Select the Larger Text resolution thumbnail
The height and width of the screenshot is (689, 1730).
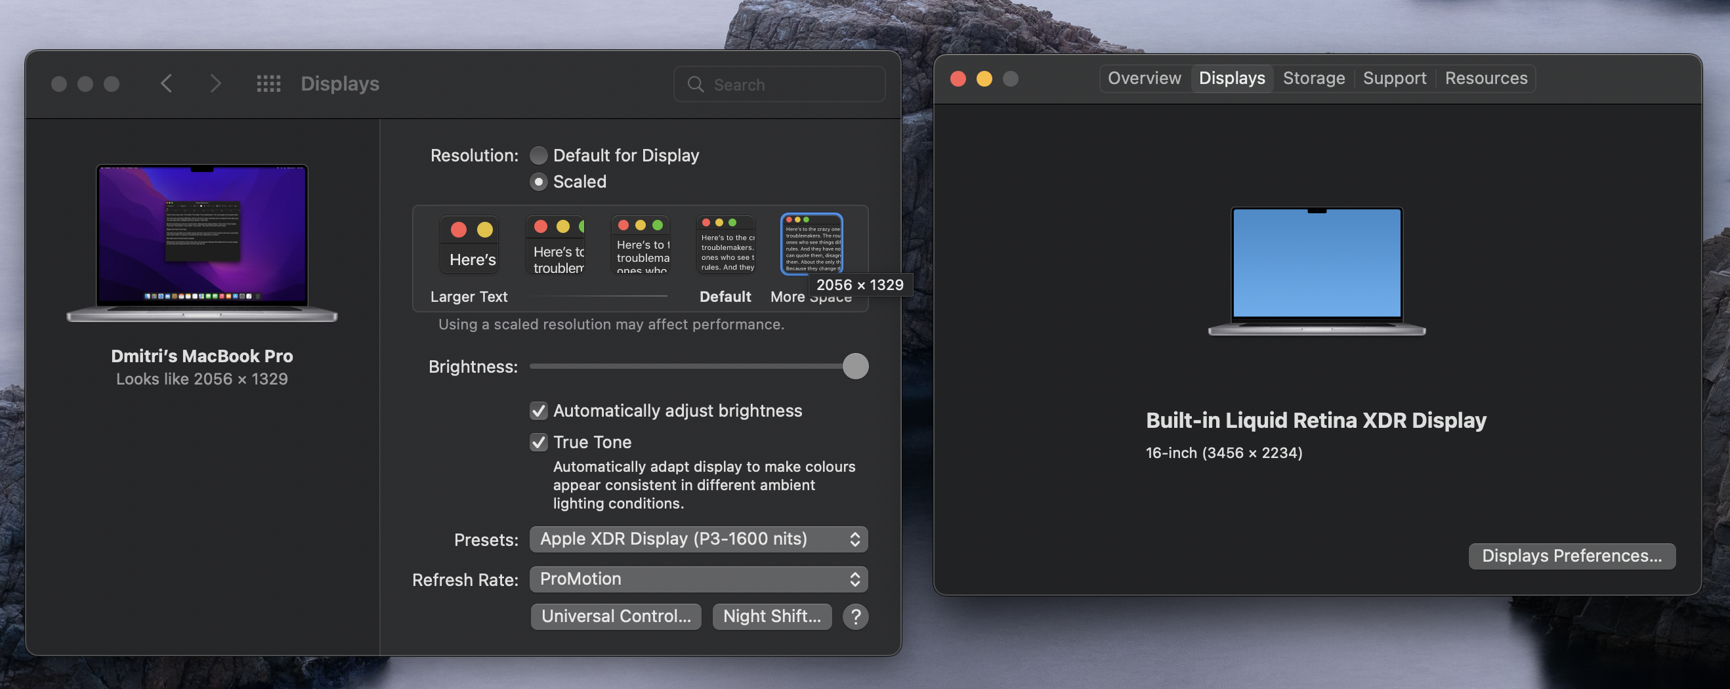470,243
